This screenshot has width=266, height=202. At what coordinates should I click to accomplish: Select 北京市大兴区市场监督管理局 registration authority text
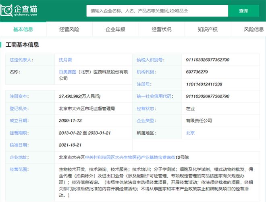click(87, 108)
